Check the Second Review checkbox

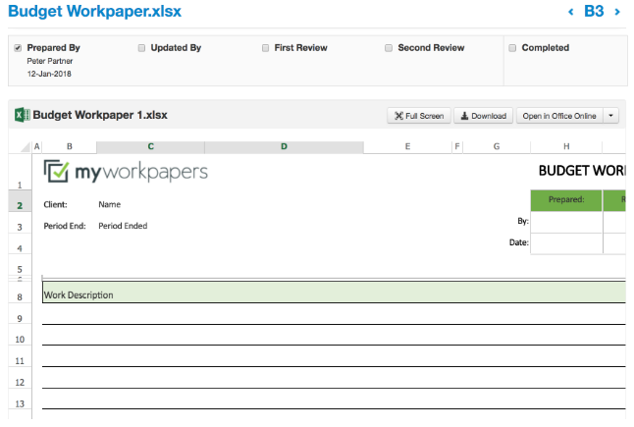click(x=389, y=47)
